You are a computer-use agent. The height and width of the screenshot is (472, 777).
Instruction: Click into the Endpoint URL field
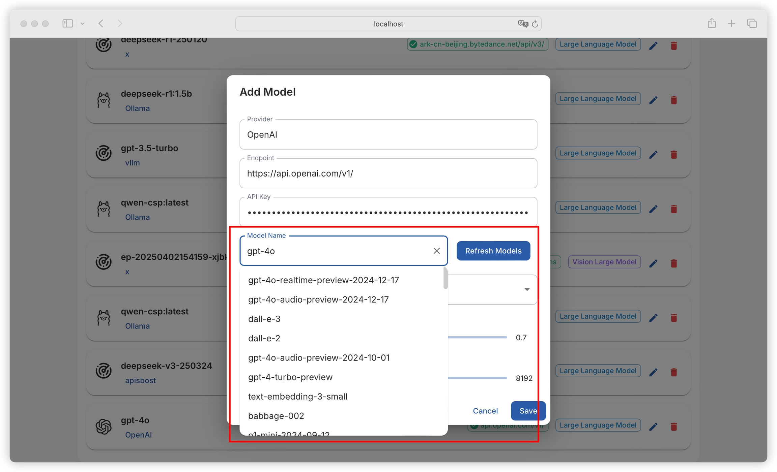(x=388, y=174)
